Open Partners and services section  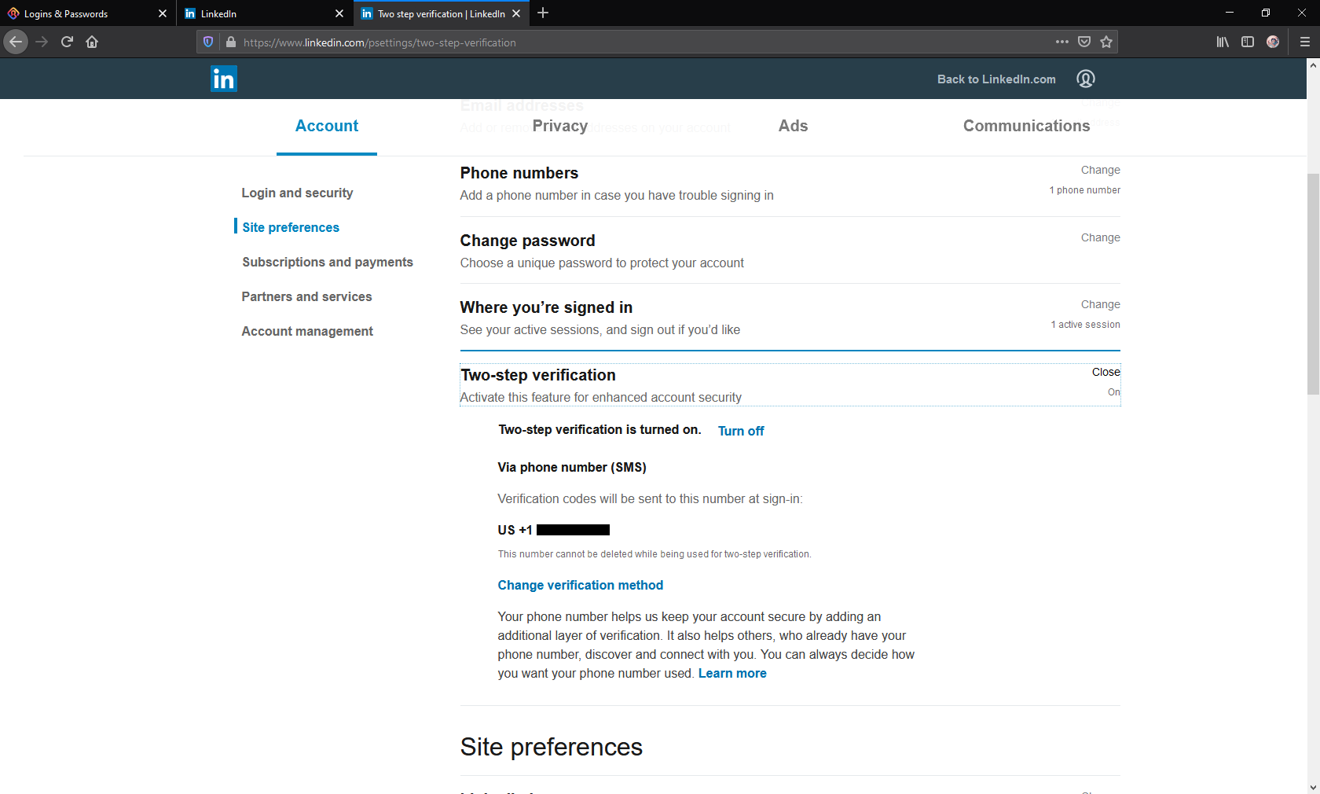(x=306, y=296)
